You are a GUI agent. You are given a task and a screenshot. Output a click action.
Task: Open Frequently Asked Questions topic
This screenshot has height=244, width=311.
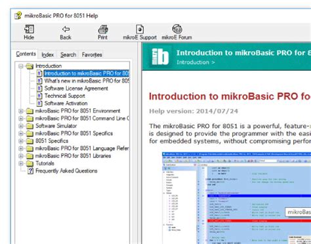tap(66, 171)
